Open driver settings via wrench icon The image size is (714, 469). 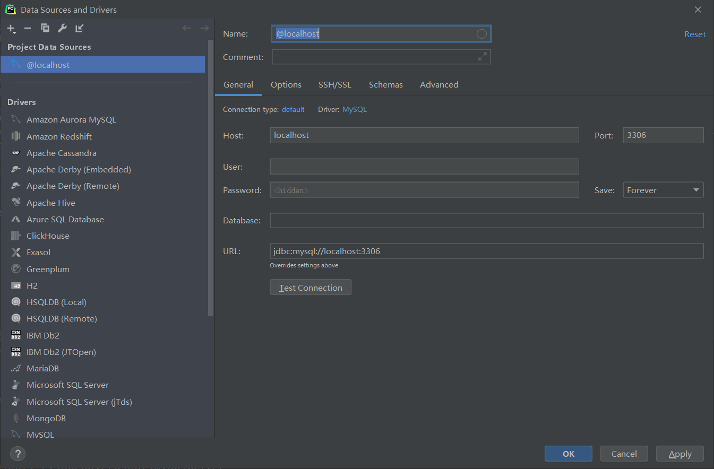pos(62,28)
